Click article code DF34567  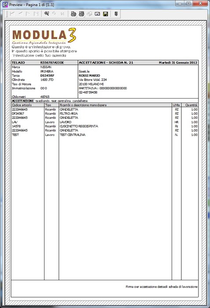coord(18,114)
